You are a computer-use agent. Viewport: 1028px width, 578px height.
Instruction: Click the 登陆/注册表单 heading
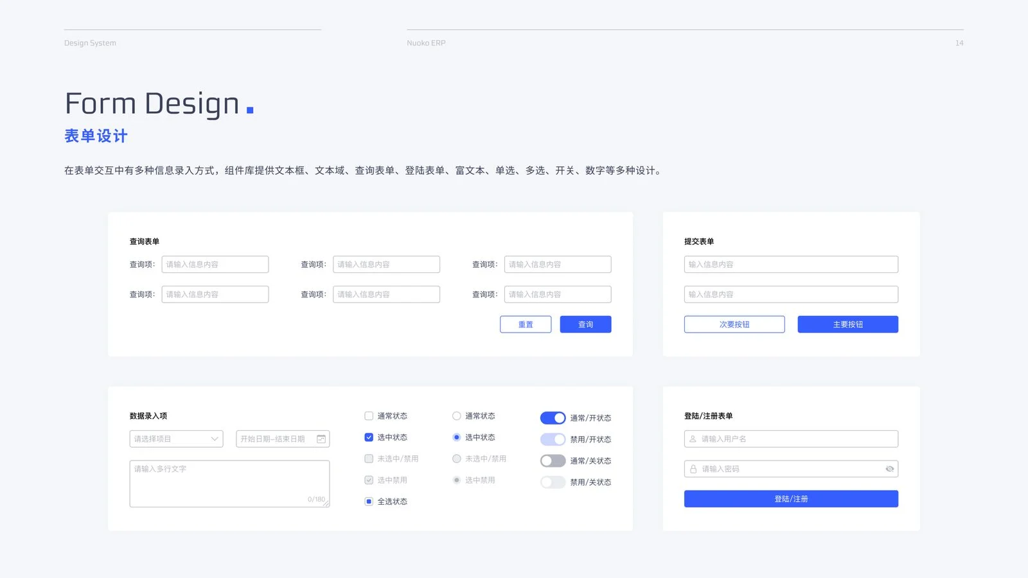click(x=708, y=416)
